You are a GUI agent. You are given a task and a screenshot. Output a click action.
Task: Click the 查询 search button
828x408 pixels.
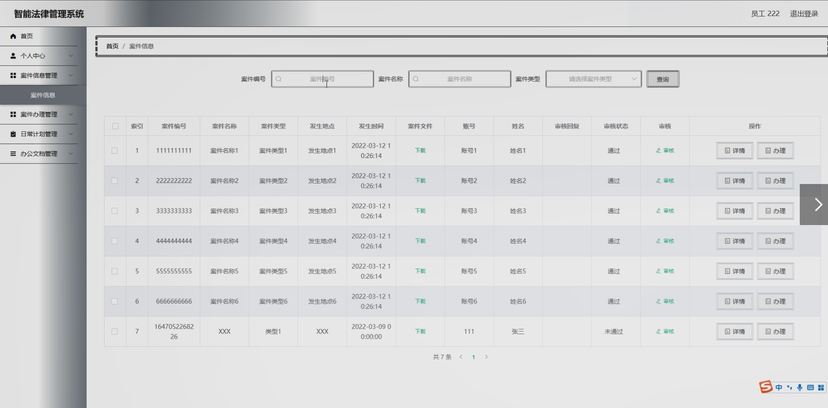coord(662,79)
